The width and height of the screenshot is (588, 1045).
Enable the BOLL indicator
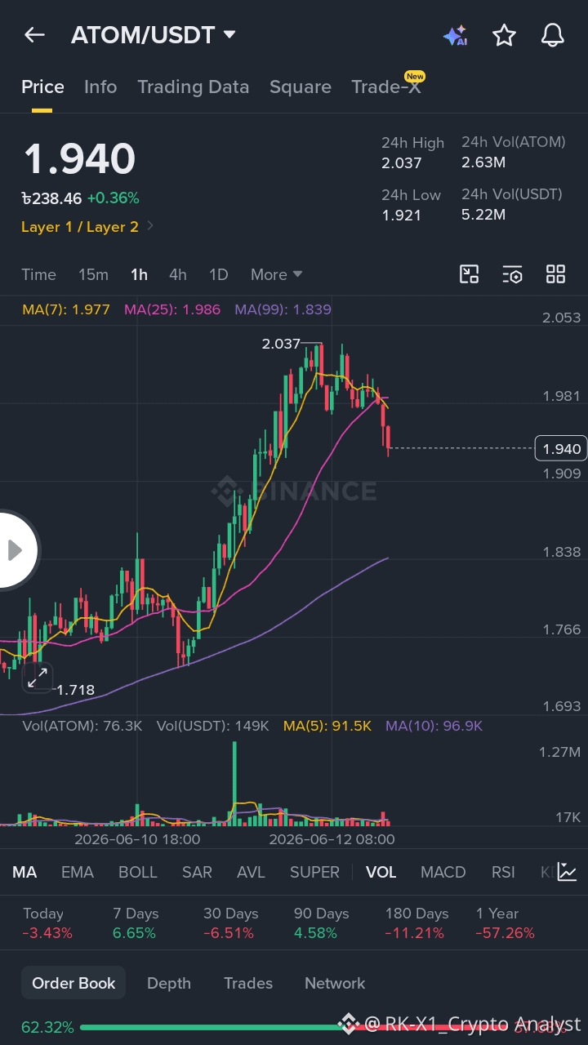[x=138, y=872]
